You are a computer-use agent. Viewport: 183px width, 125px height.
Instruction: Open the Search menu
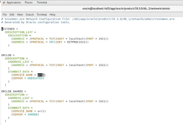(30, 15)
